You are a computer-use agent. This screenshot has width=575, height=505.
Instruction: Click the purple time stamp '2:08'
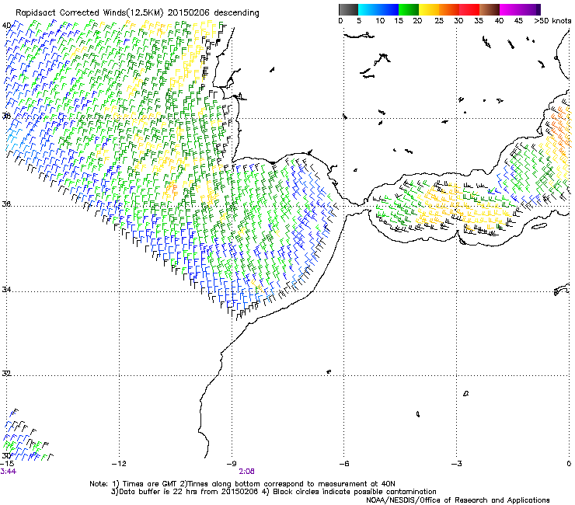(x=246, y=472)
